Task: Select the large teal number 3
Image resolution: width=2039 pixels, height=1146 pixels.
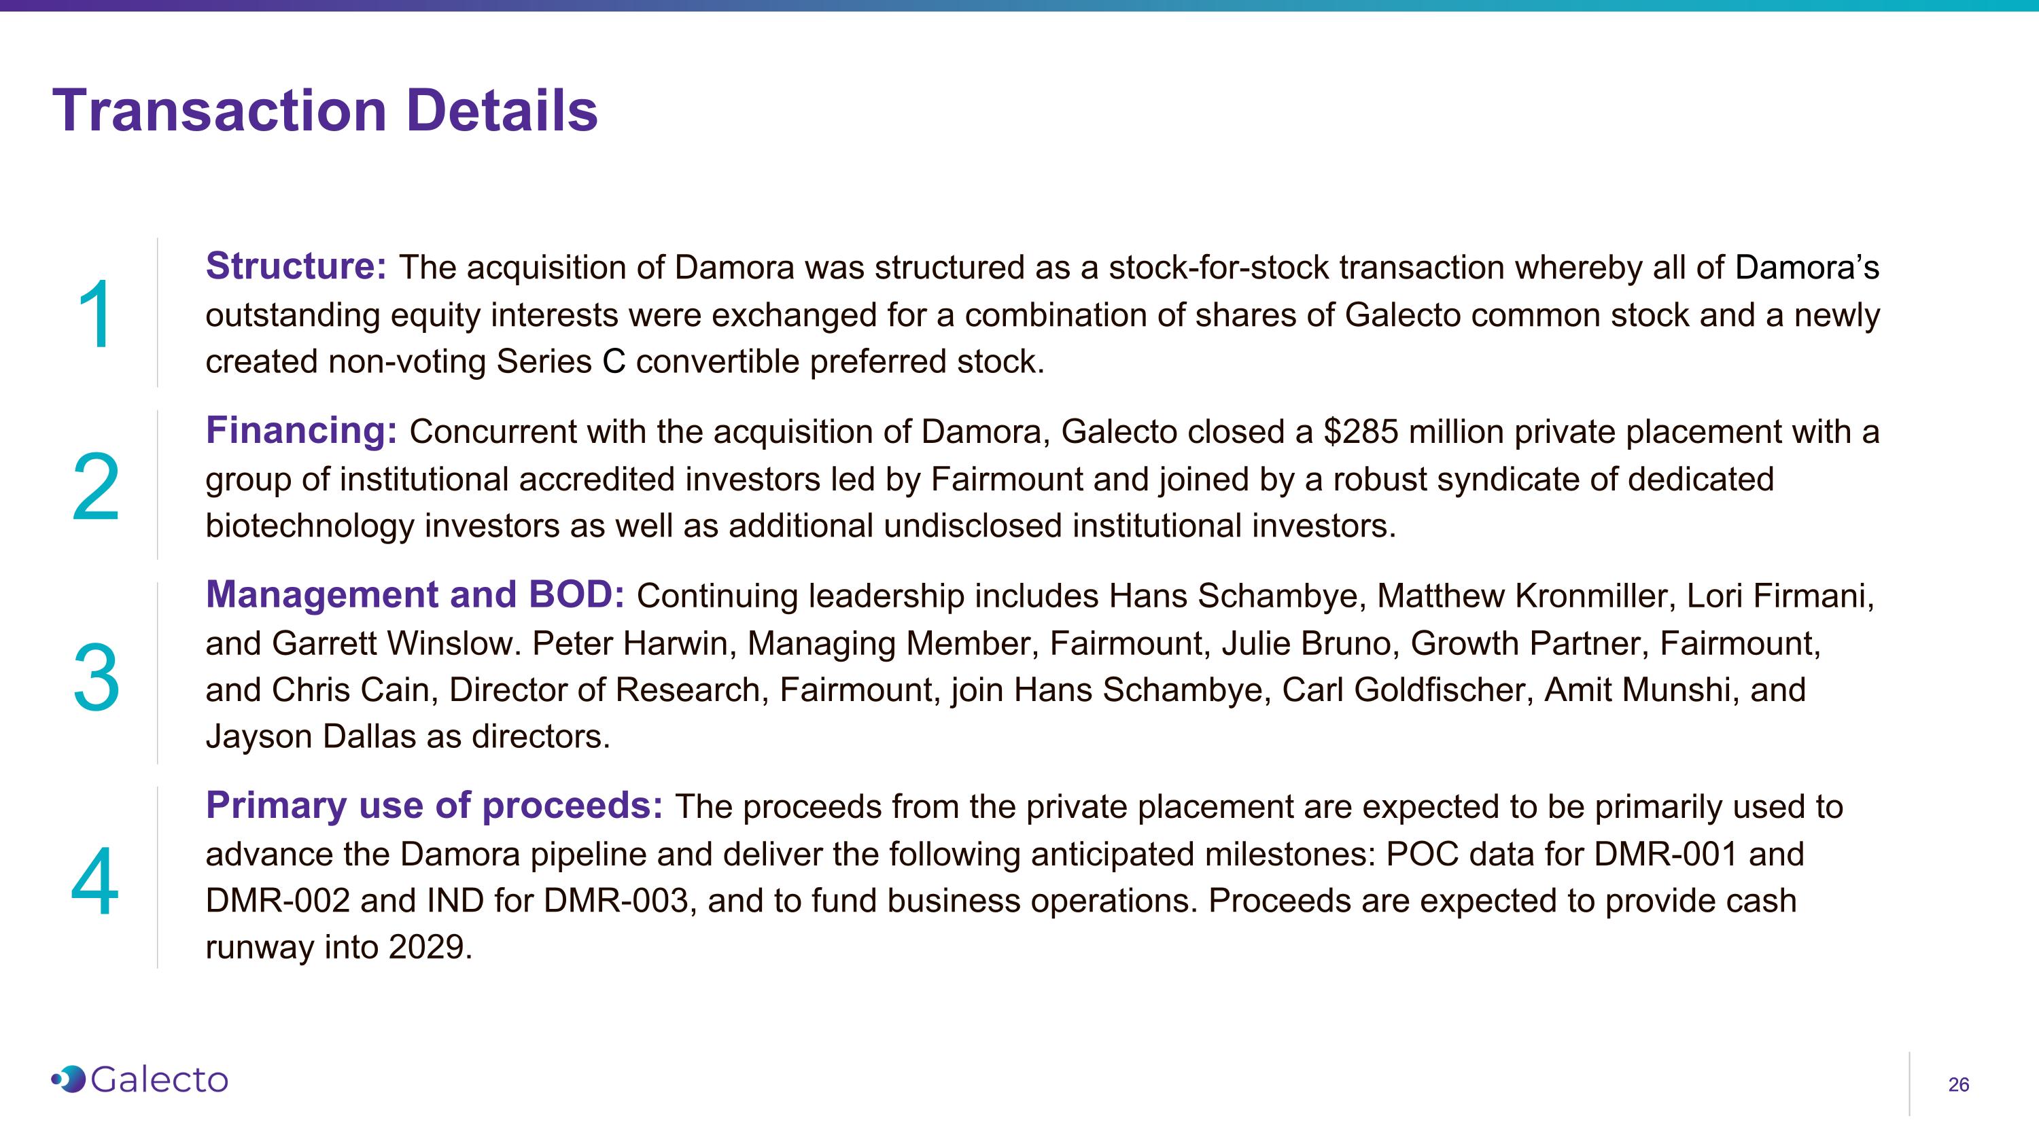Action: pos(96,678)
